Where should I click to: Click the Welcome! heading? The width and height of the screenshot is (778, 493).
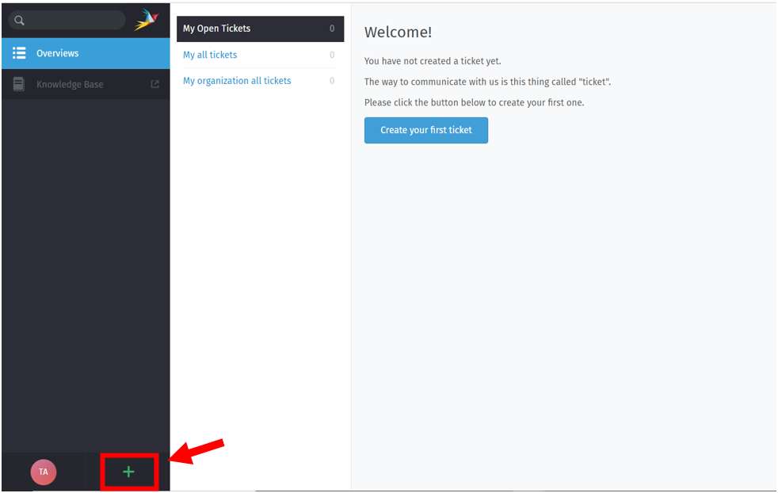(398, 32)
